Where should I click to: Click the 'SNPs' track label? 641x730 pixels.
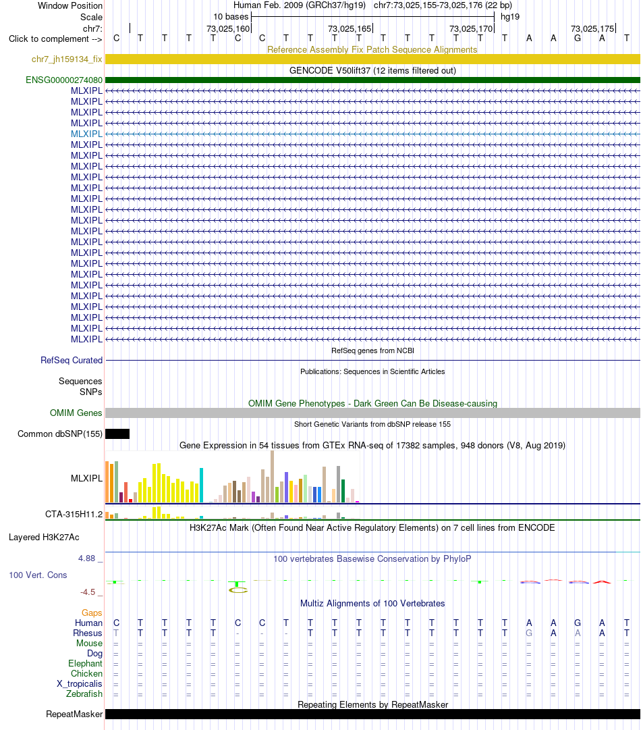click(x=90, y=392)
